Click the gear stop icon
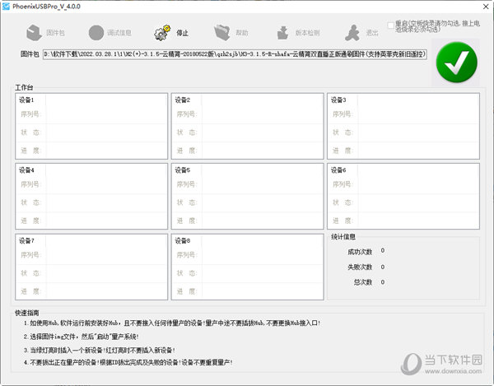The width and height of the screenshot is (494, 386). 162,33
